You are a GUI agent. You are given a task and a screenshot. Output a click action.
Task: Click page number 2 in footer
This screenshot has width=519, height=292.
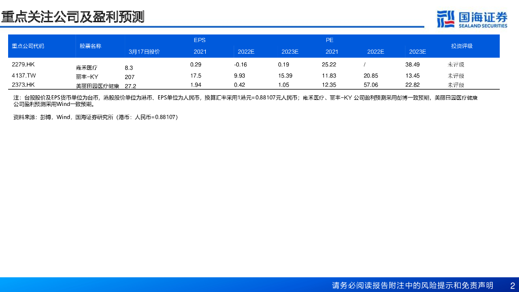click(512, 285)
